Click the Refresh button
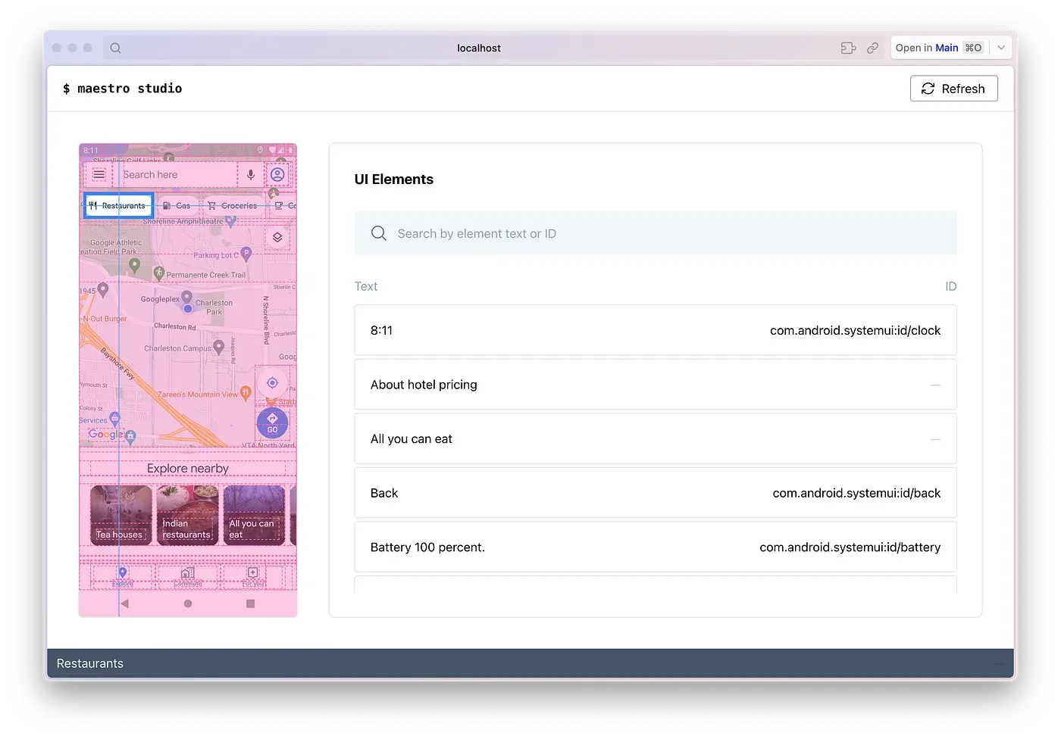This screenshot has width=1061, height=739. pyautogui.click(x=953, y=89)
